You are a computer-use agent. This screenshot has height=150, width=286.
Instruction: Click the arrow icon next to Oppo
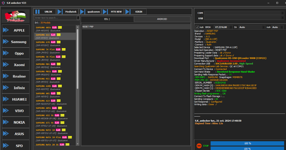click(6, 53)
